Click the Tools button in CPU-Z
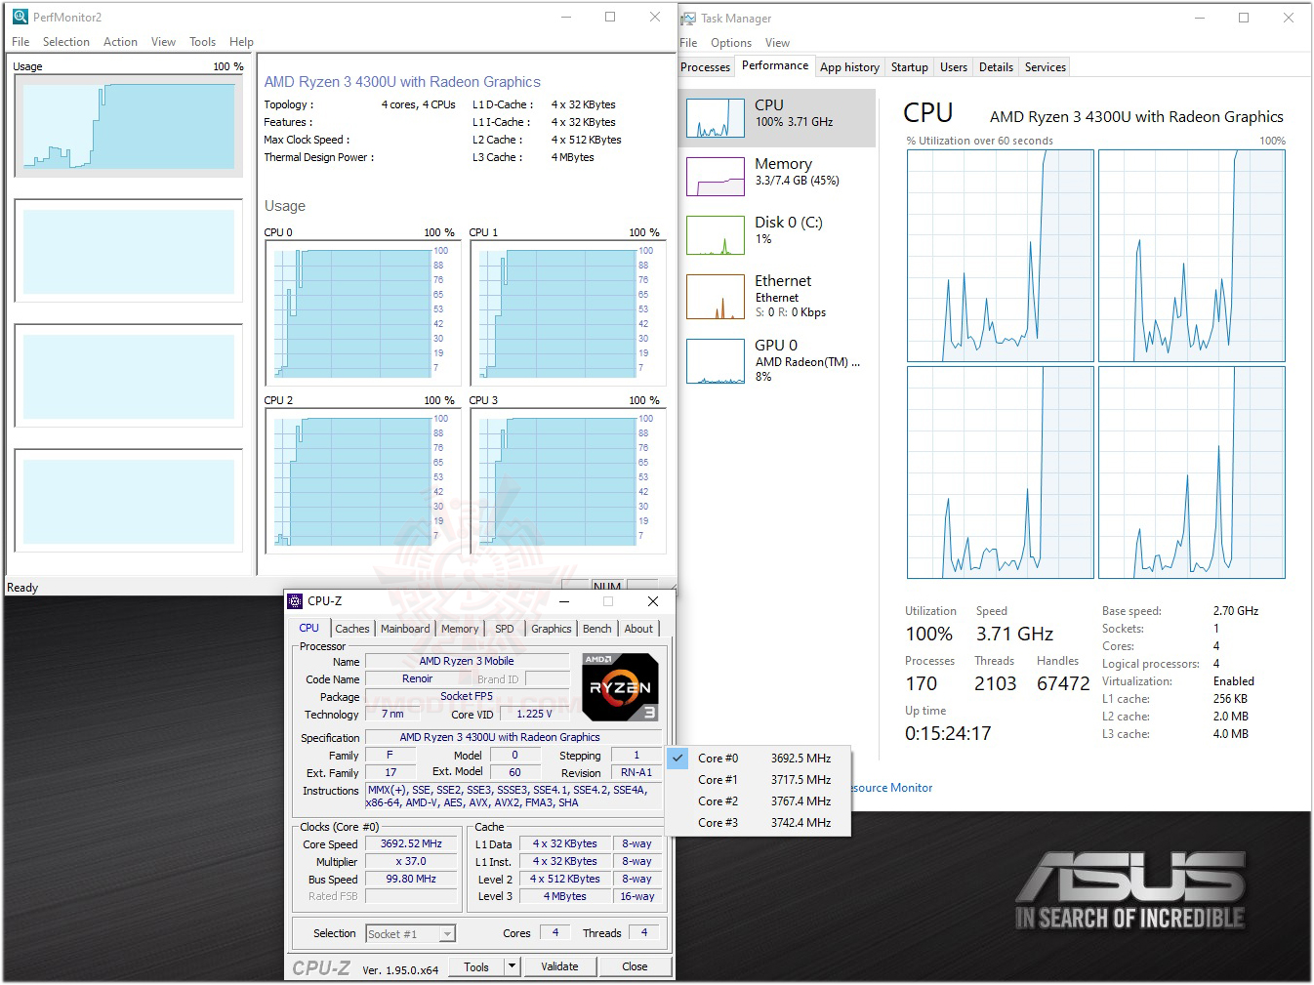1314x985 pixels. pos(476,966)
